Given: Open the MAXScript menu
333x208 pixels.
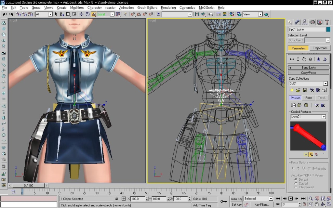Looking at the screenshot, I should pos(206,8).
